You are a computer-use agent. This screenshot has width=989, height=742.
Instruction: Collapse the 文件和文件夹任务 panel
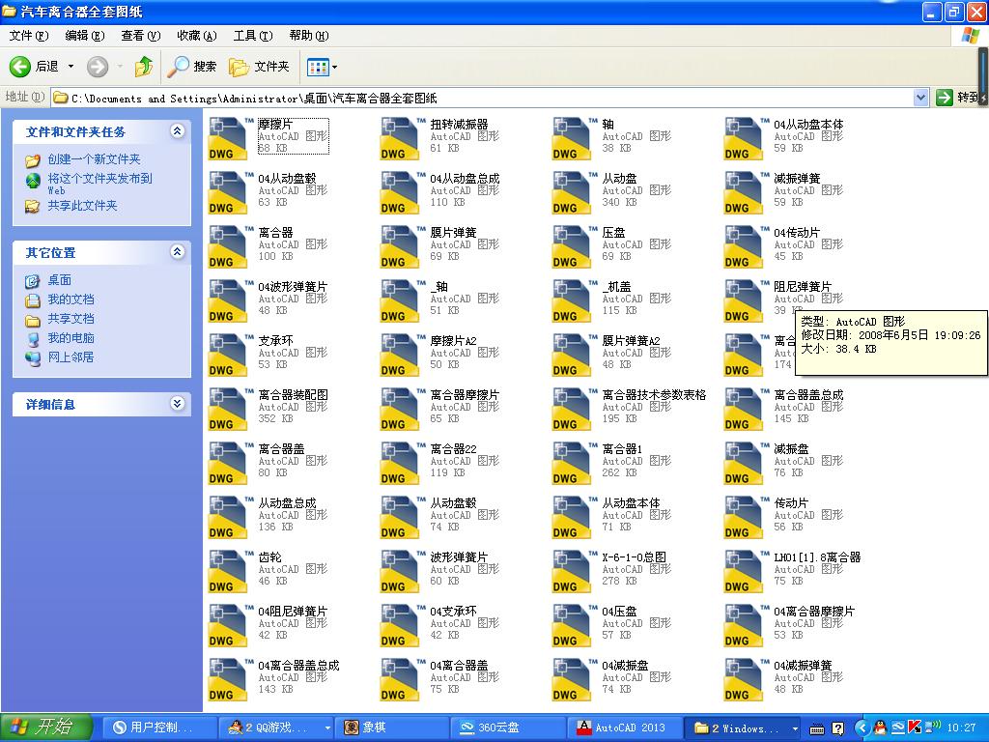click(178, 131)
